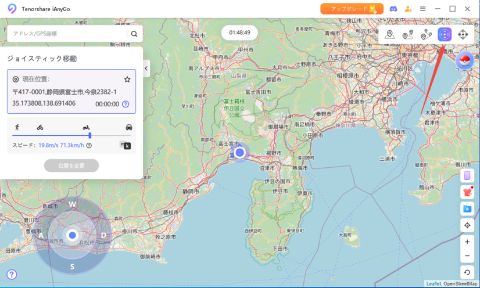Recenter map with the locate target icon
The width and height of the screenshot is (480, 288).
coord(467,225)
